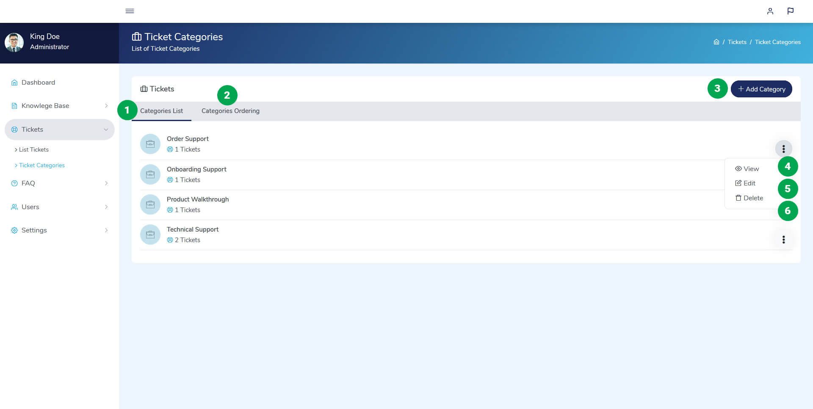This screenshot has height=409, width=813.
Task: Click the hamburger menu icon in top bar
Action: pyautogui.click(x=130, y=11)
